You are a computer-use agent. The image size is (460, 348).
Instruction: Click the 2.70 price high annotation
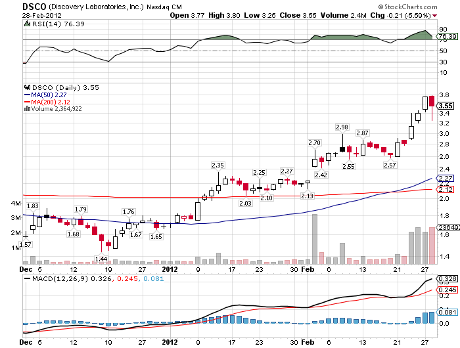314,142
